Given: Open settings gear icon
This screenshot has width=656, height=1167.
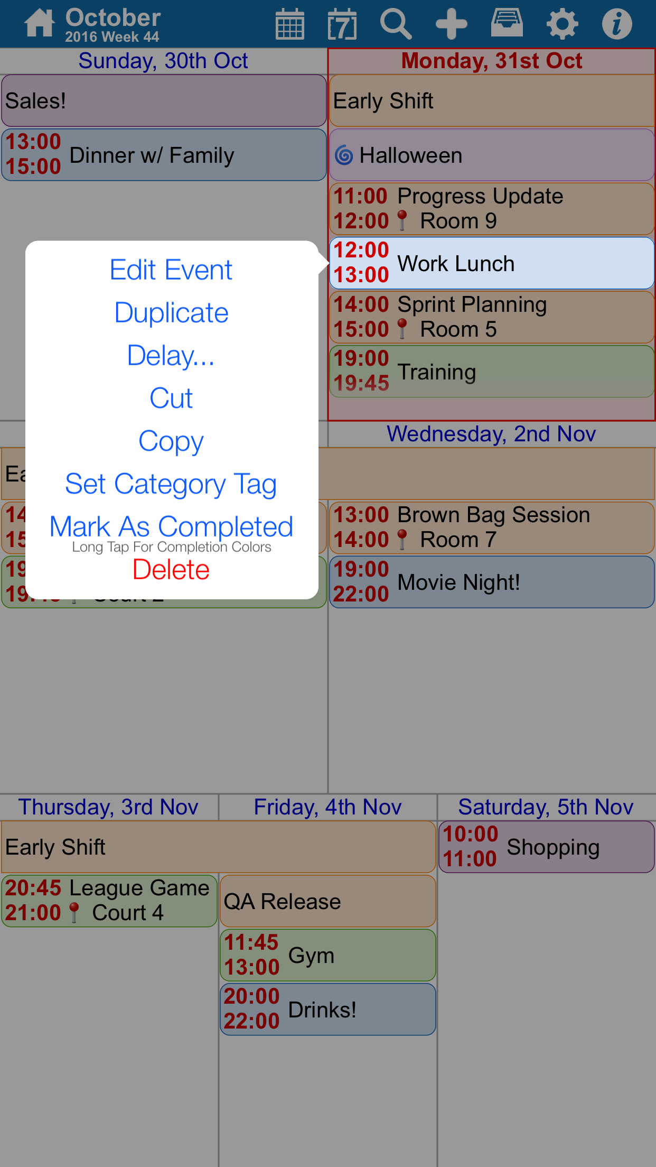Looking at the screenshot, I should (562, 24).
